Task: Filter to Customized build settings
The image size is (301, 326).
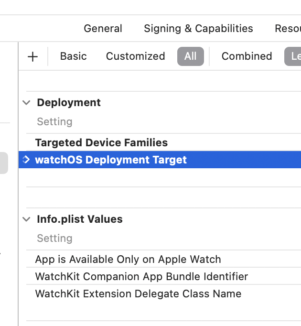Action: [135, 56]
